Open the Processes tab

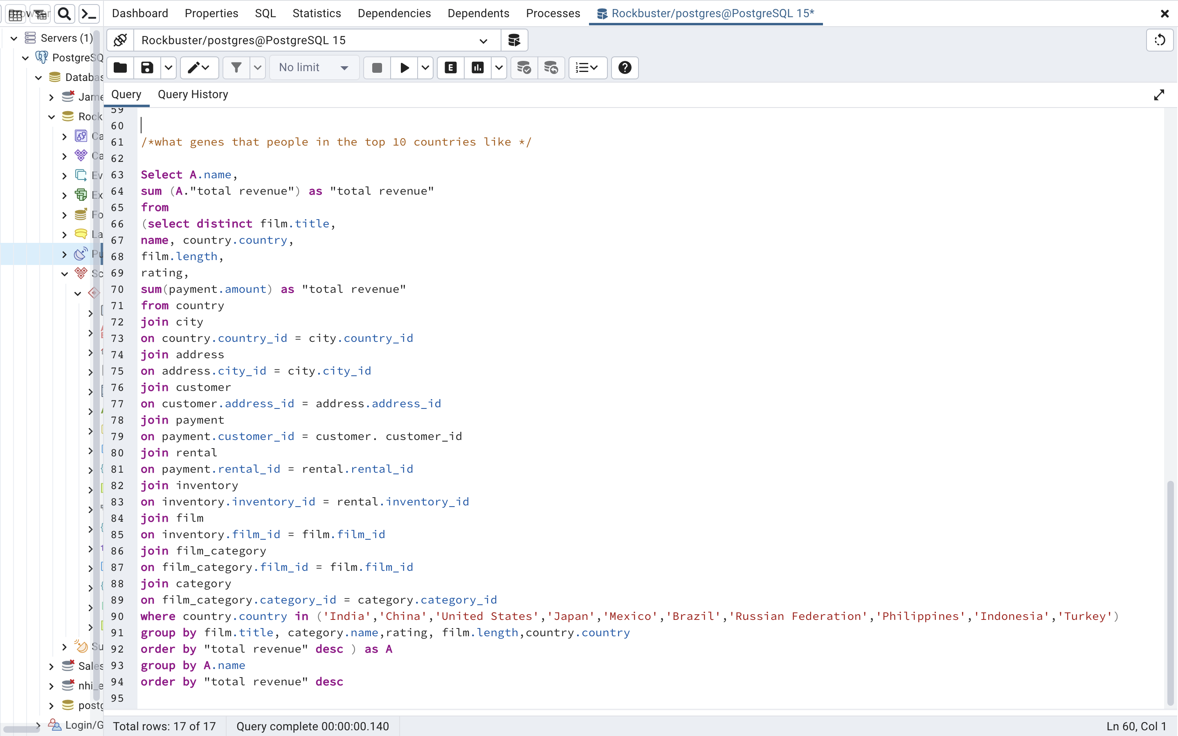click(553, 13)
